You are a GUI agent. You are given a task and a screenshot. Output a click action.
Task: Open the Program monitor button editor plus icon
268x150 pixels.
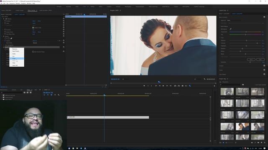(x=214, y=86)
